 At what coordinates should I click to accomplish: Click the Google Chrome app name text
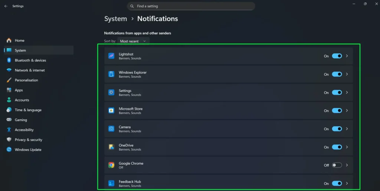[x=131, y=164]
